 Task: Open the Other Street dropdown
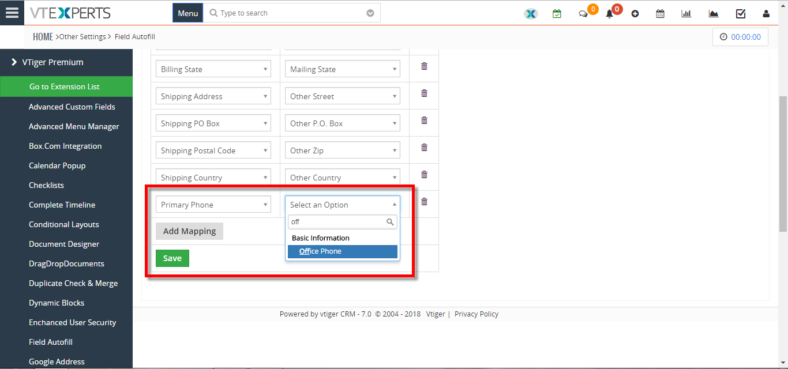pyautogui.click(x=343, y=96)
